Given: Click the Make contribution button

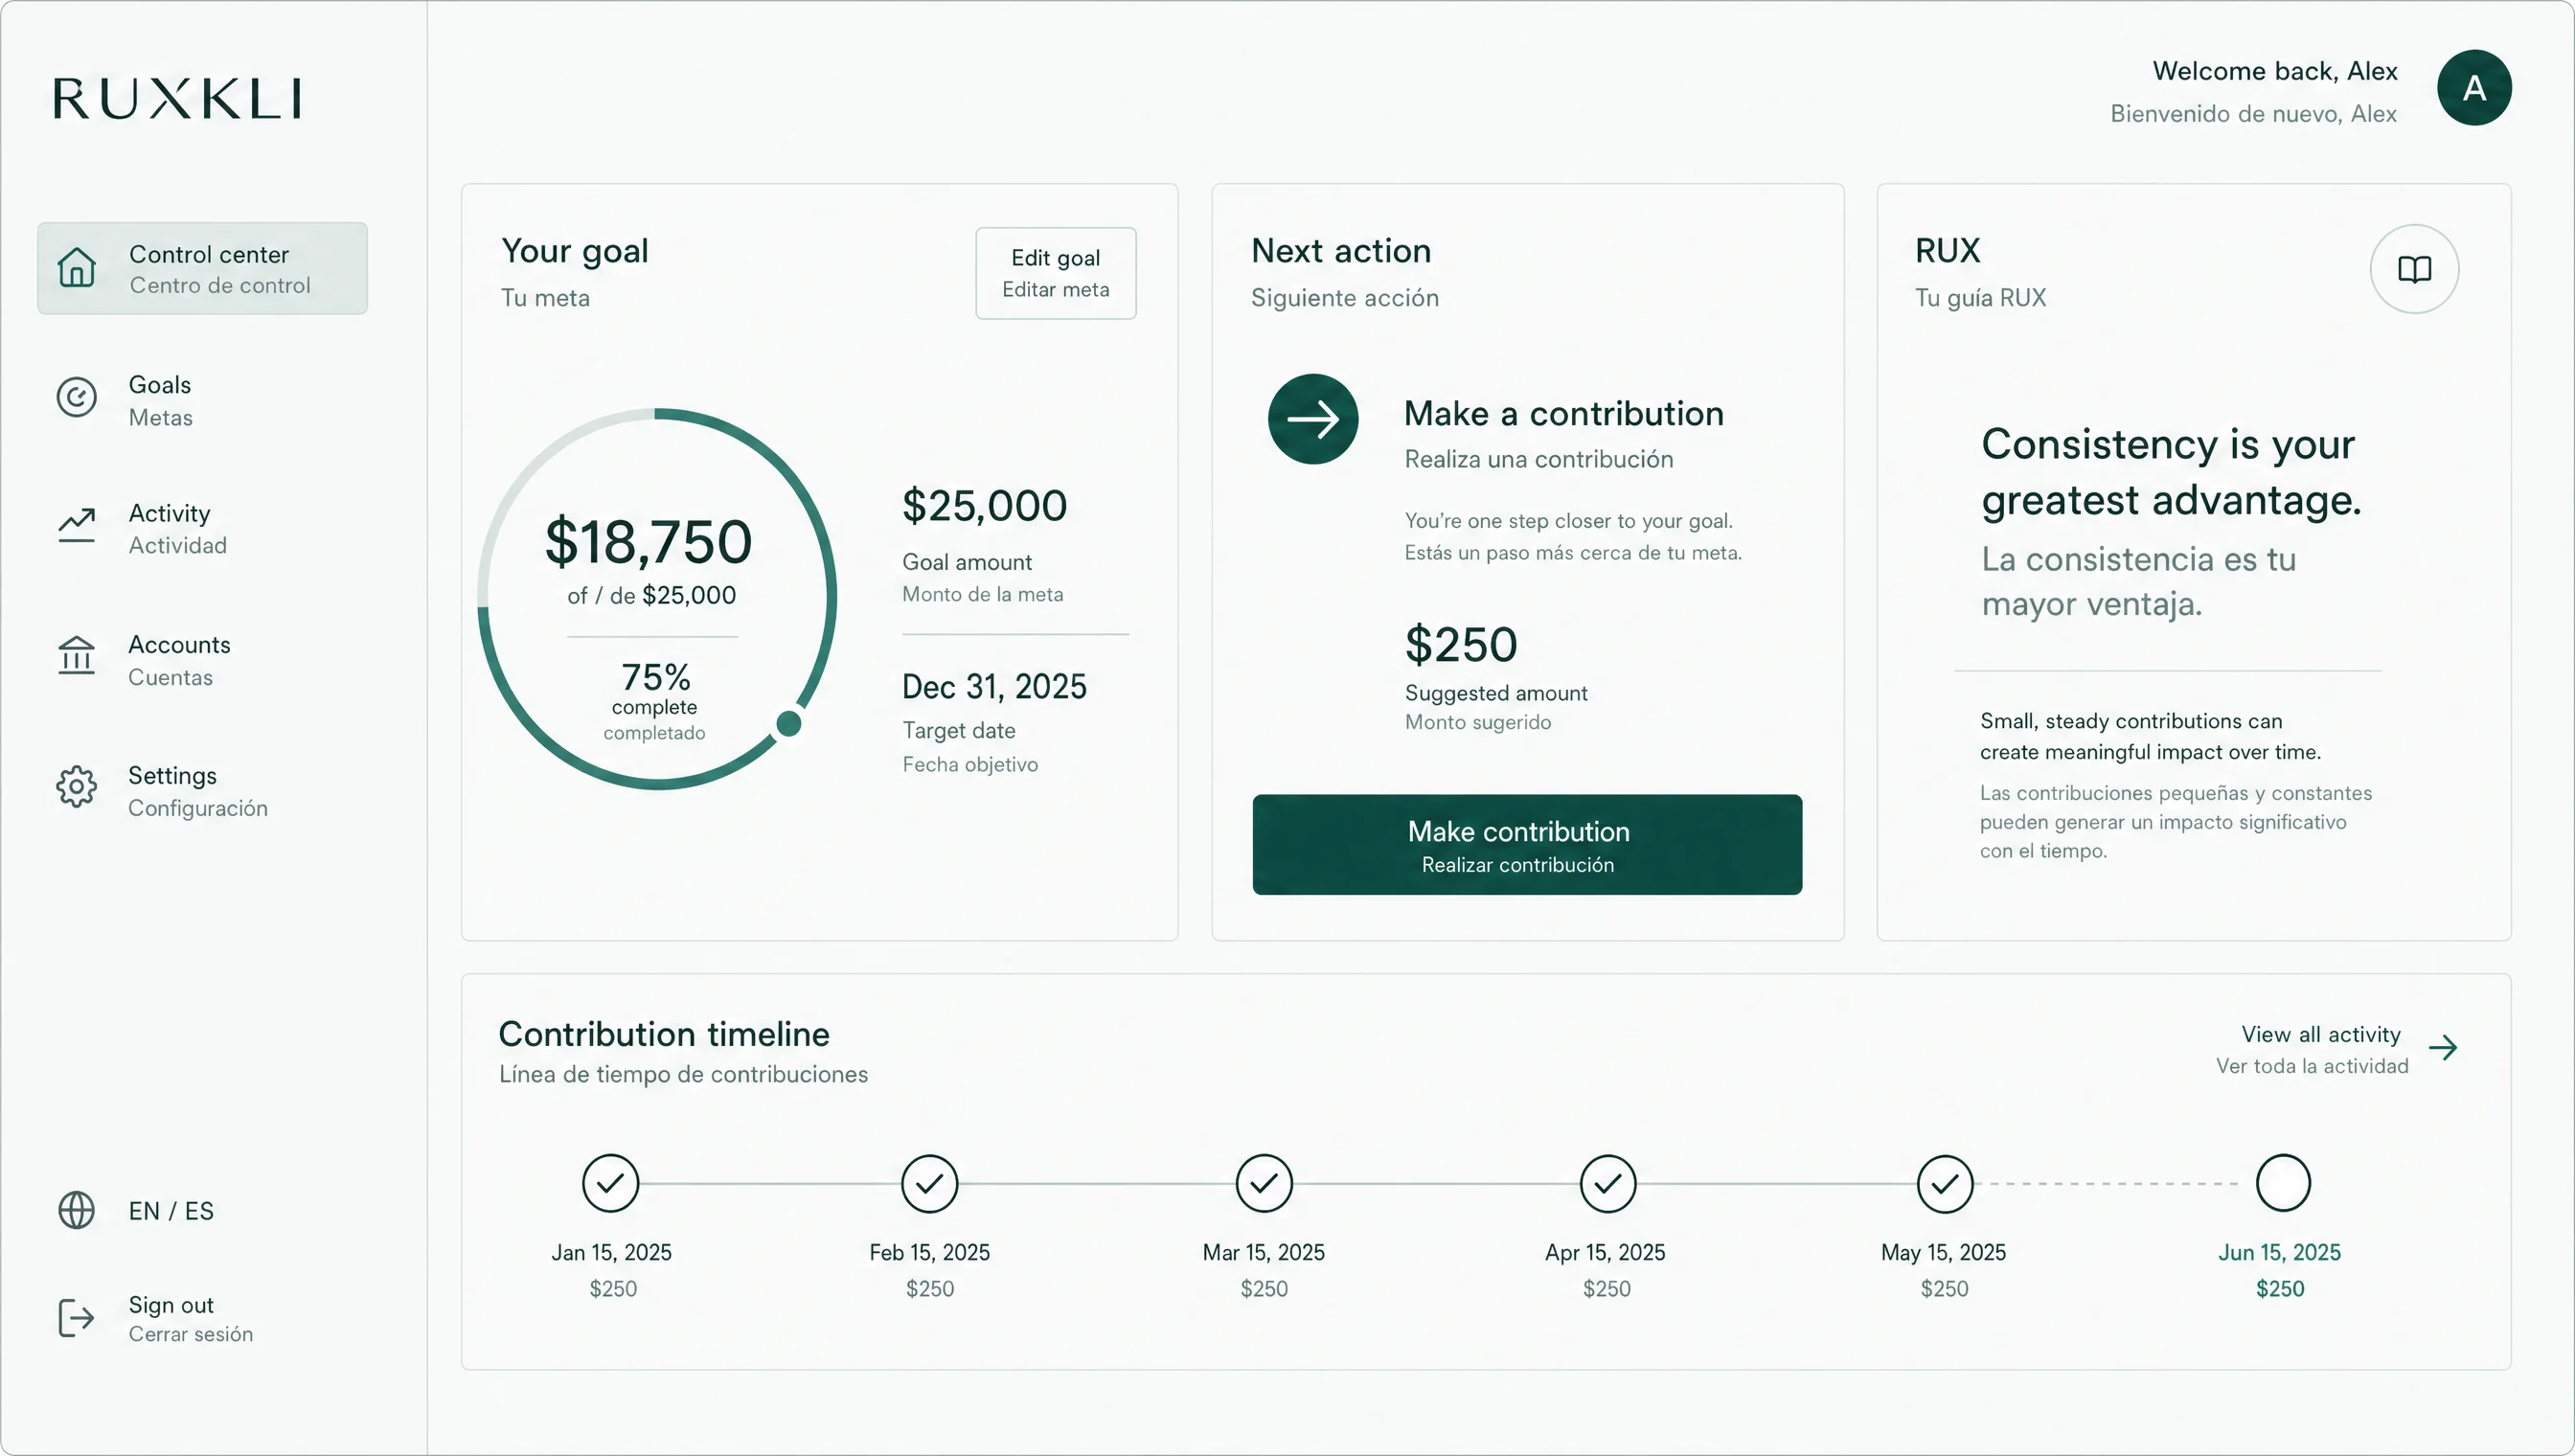Looking at the screenshot, I should [1527, 845].
